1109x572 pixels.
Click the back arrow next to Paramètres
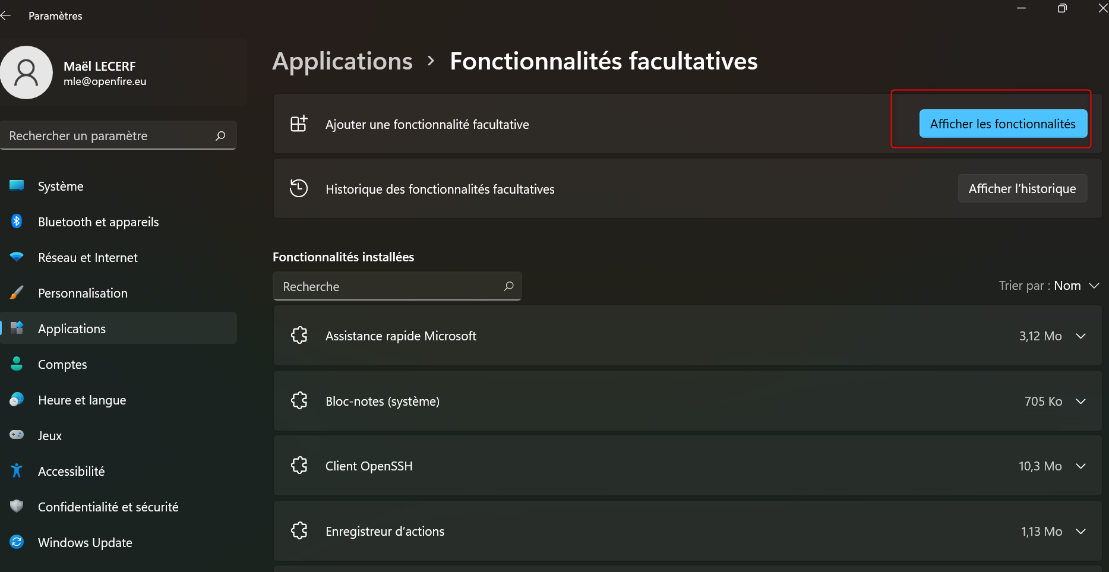point(5,16)
